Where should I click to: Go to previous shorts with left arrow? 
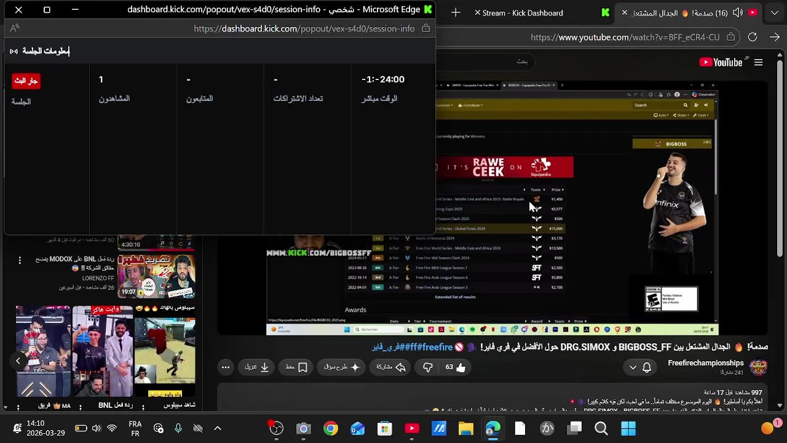pos(18,361)
